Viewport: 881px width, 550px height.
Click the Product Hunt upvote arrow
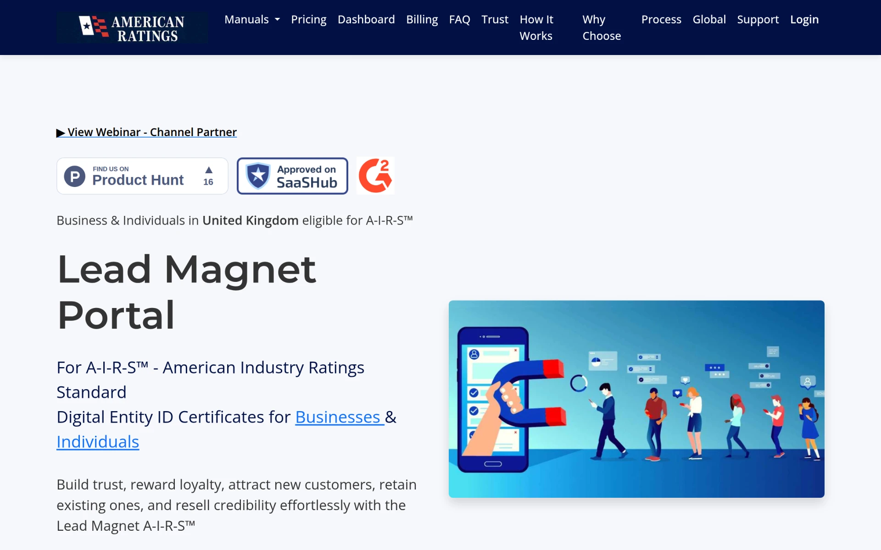pos(209,170)
